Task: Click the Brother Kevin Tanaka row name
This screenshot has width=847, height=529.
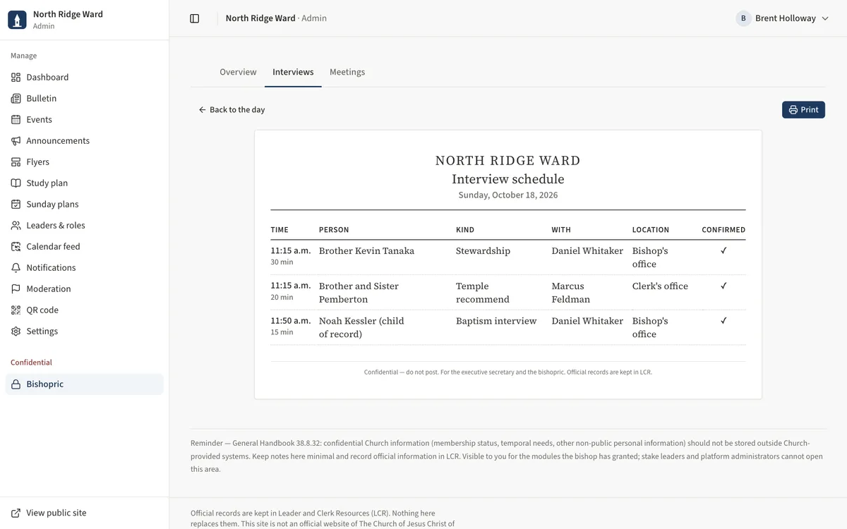Action: tap(366, 251)
